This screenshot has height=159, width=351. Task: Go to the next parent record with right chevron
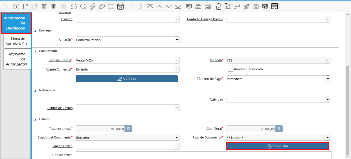point(141,6)
